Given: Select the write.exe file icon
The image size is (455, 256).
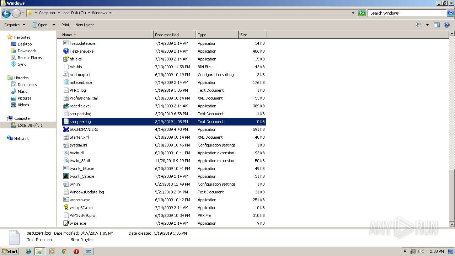Looking at the screenshot, I should [66, 223].
